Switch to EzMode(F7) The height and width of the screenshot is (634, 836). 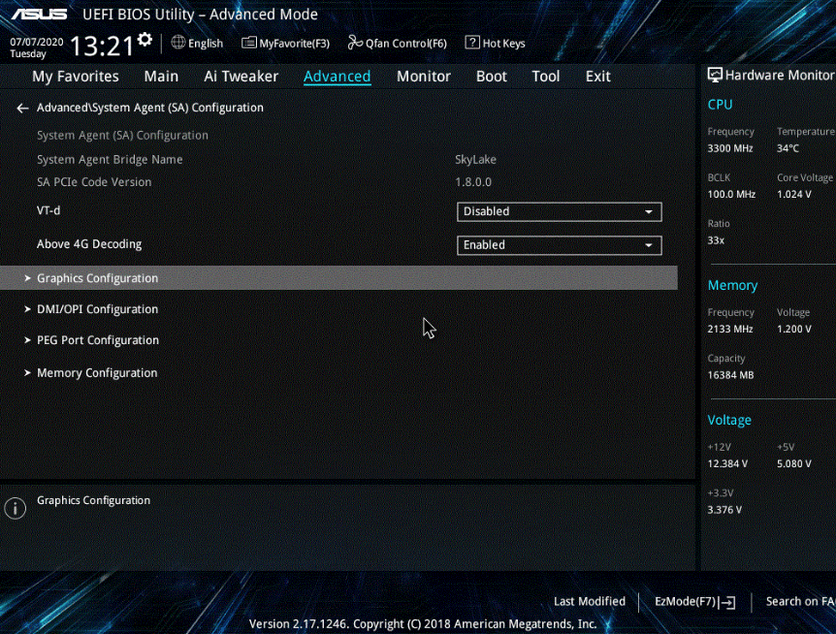(x=694, y=602)
